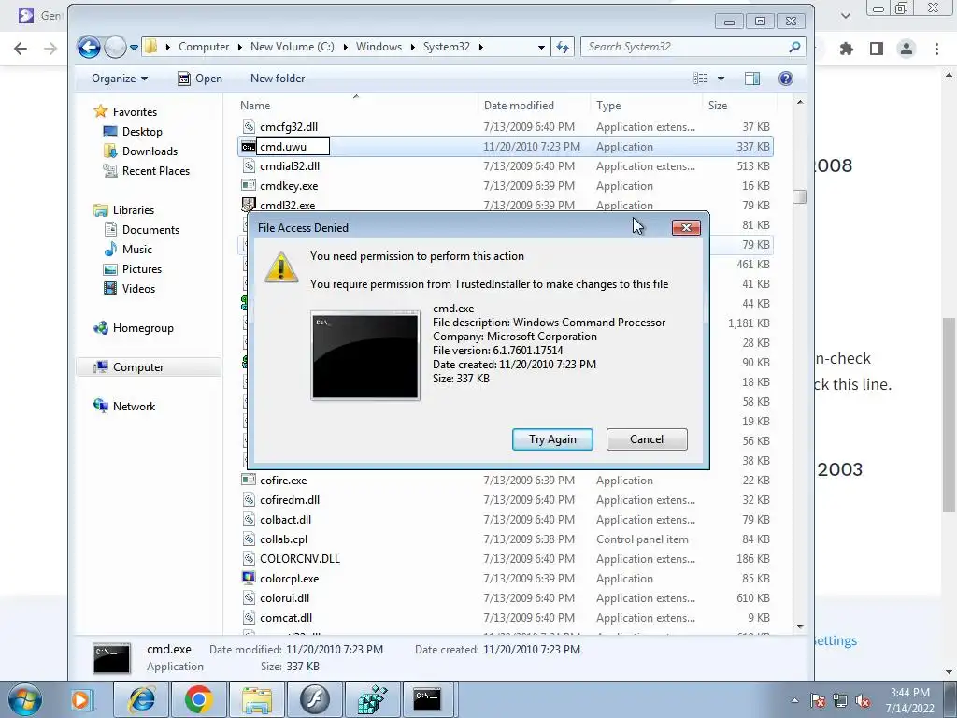
Task: Select the cofire.exe file
Action: pos(283,481)
